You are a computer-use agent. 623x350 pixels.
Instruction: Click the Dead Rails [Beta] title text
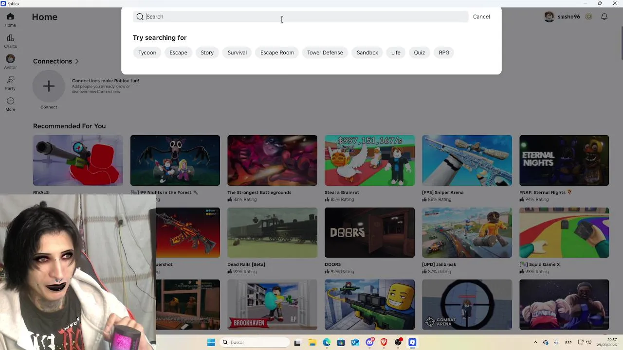(246, 264)
